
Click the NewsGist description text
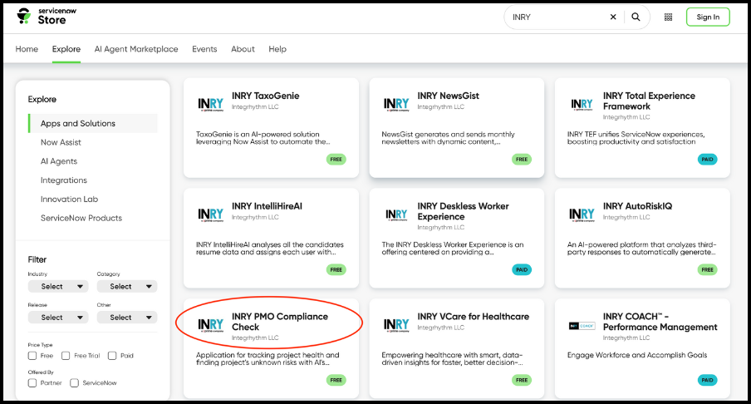pyautogui.click(x=449, y=138)
